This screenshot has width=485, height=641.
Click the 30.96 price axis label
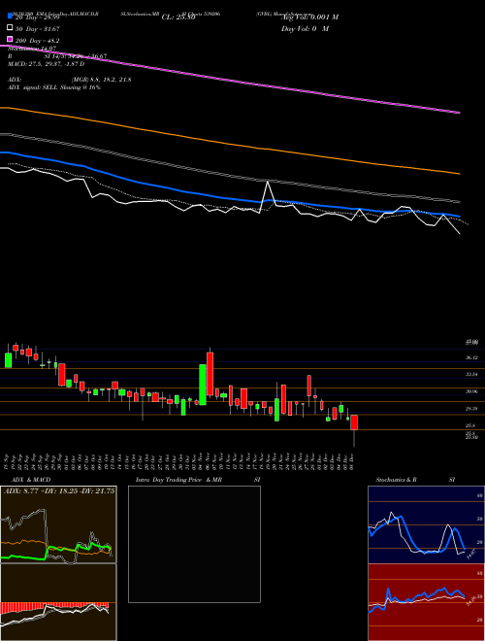471,391
